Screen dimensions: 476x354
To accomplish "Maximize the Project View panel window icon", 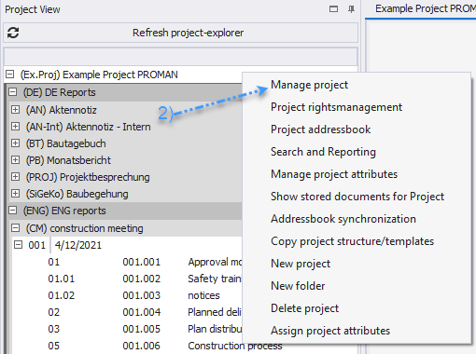I will coord(333,9).
